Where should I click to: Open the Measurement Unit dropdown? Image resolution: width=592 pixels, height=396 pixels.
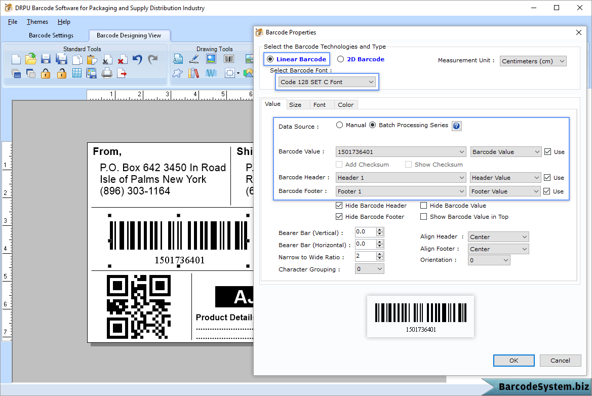tap(533, 61)
